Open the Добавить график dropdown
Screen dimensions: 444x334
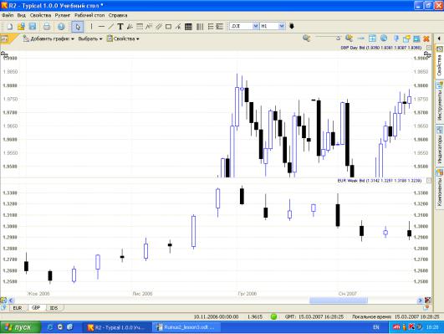pos(48,39)
